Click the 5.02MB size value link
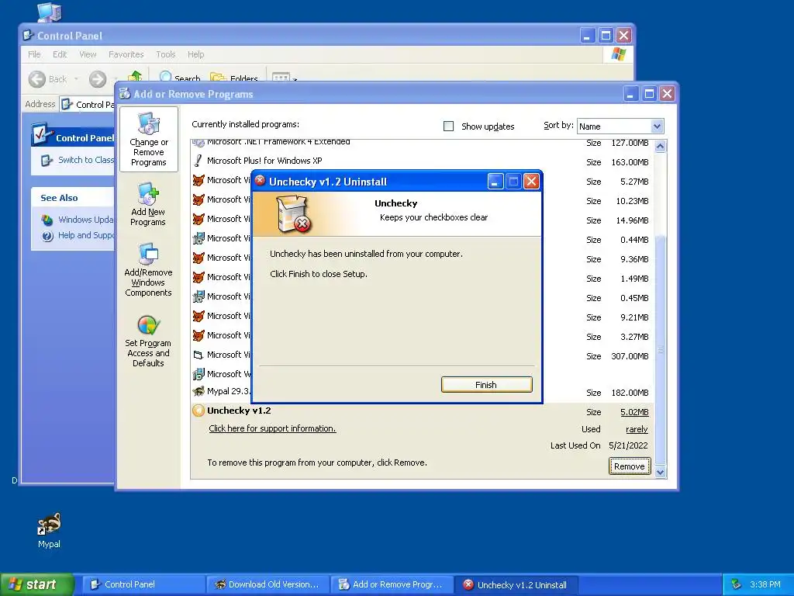Screen dimensions: 794x596 tap(634, 413)
